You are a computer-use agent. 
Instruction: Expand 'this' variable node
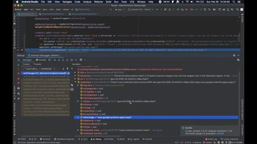coord(75,73)
